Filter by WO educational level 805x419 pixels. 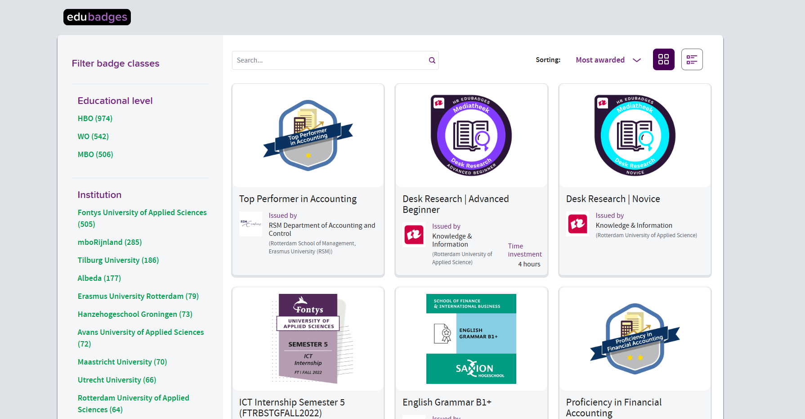[x=93, y=136]
